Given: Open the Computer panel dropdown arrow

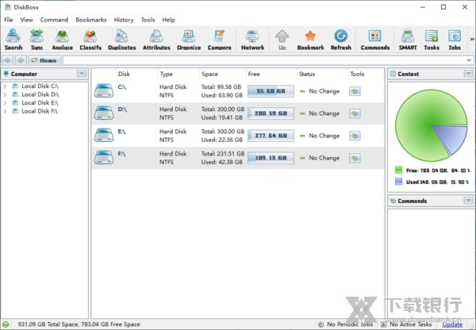Looking at the screenshot, I should coord(81,74).
